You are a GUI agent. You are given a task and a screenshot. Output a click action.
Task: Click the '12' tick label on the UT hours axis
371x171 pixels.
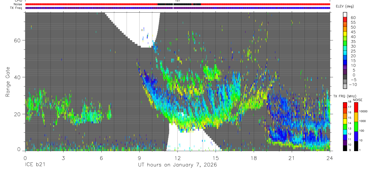pyautogui.click(x=177, y=158)
